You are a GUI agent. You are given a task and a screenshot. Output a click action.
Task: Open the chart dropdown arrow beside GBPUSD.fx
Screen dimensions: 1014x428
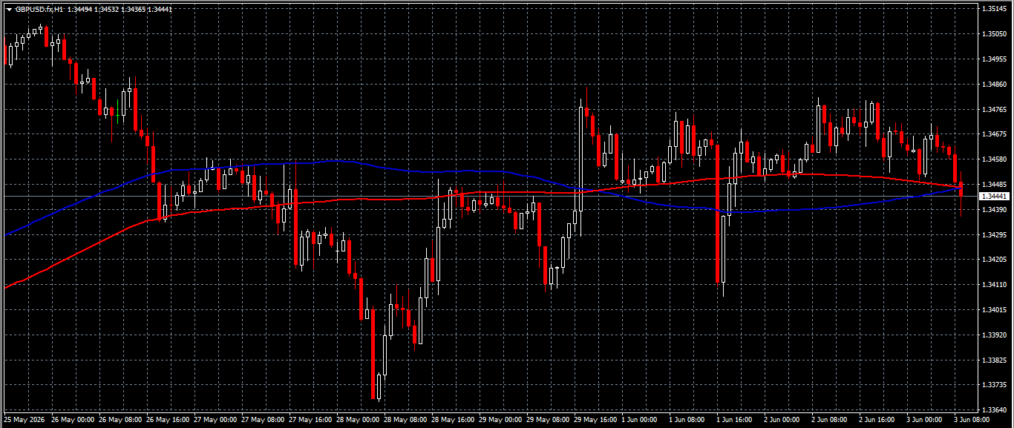click(9, 10)
